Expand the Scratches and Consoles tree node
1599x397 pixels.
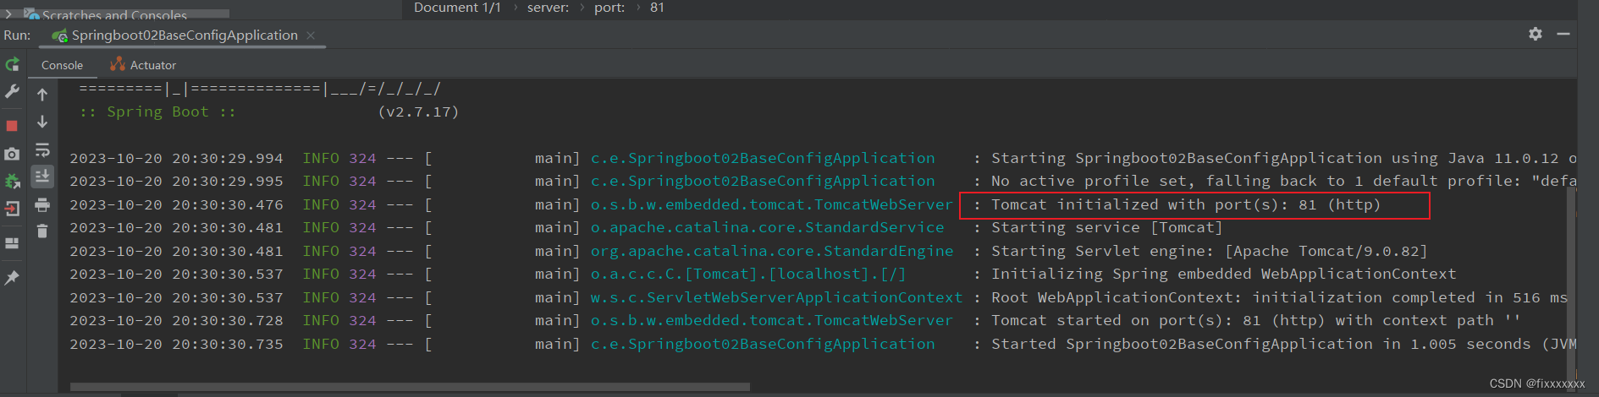[8, 14]
